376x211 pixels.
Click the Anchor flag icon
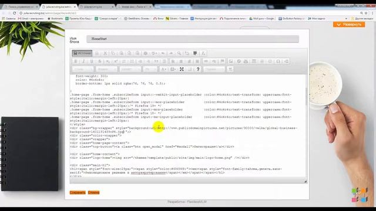(222, 61)
